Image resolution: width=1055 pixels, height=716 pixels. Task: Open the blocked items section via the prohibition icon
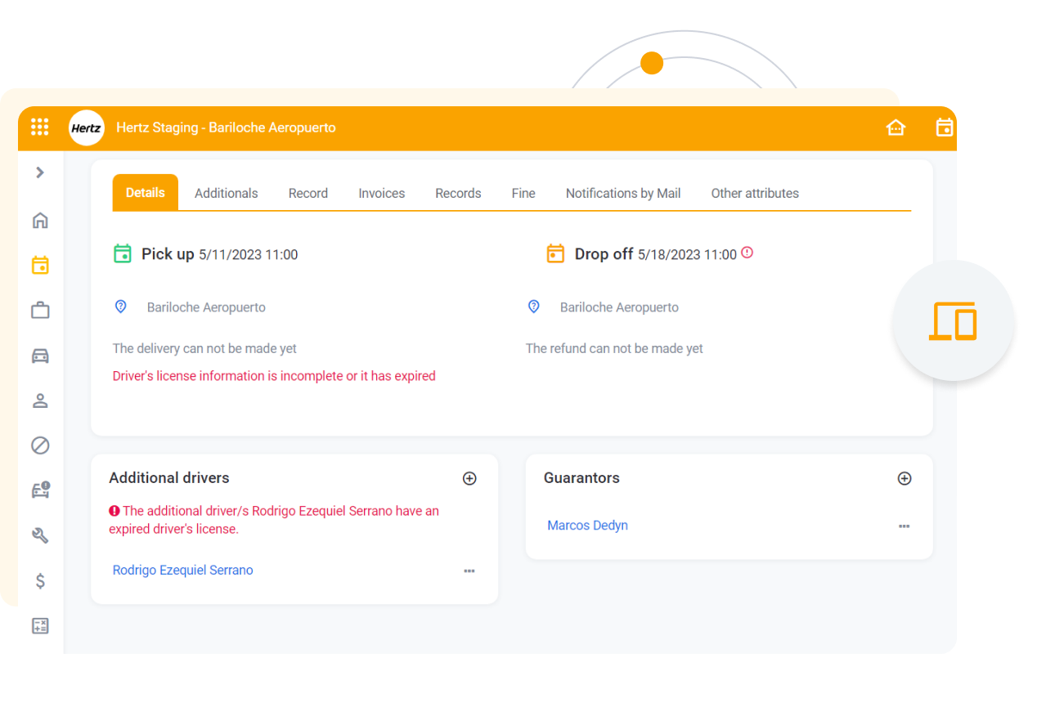click(x=39, y=445)
